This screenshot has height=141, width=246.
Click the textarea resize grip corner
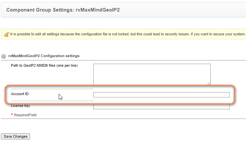tap(209, 84)
